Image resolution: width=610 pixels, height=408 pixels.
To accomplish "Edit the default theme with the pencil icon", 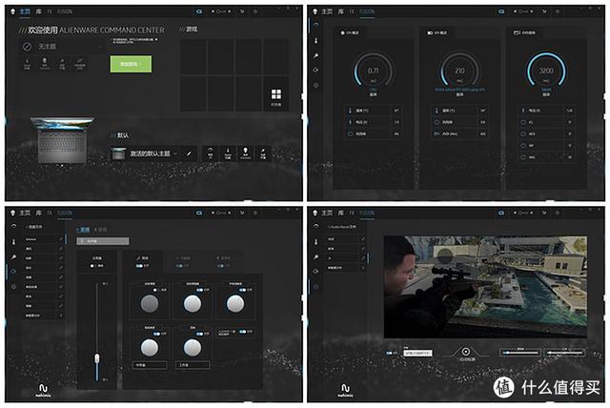I will point(189,153).
